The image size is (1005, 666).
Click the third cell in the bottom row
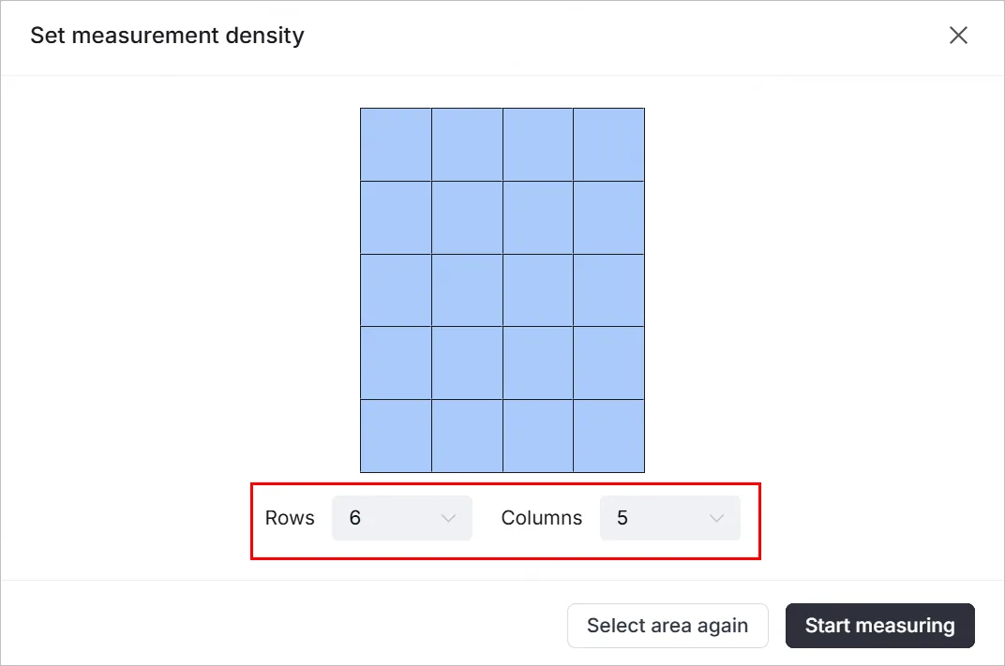point(538,437)
